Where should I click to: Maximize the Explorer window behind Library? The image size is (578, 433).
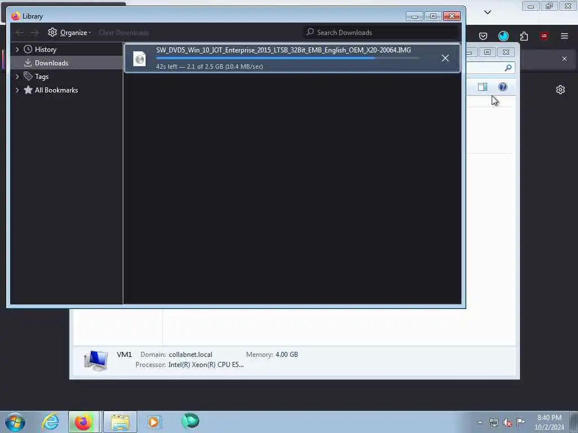click(x=487, y=52)
